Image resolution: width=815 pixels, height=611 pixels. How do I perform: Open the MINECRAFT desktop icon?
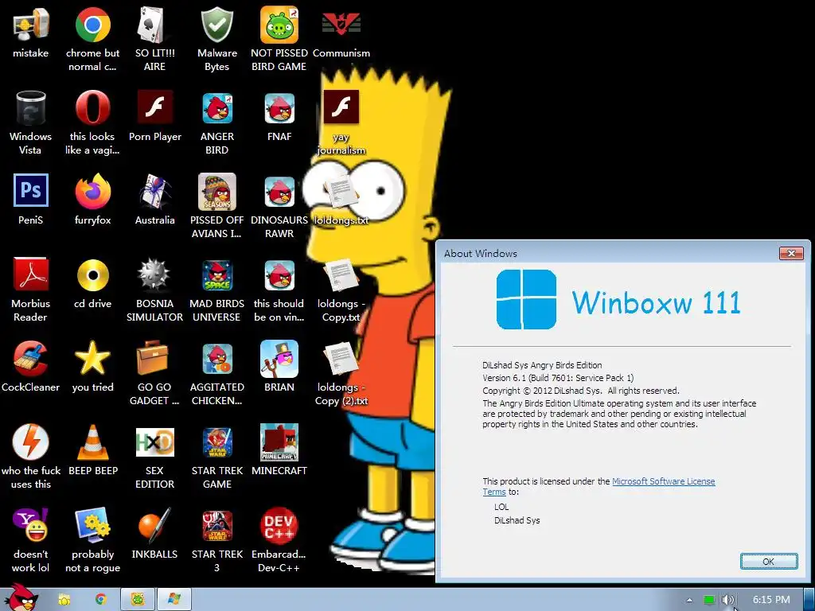pyautogui.click(x=279, y=442)
